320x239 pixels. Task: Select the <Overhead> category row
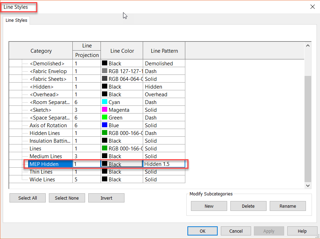coord(44,95)
